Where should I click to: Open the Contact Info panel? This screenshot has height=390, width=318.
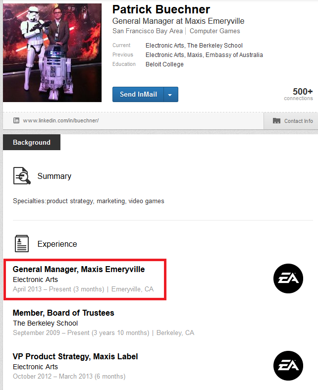[x=298, y=121]
